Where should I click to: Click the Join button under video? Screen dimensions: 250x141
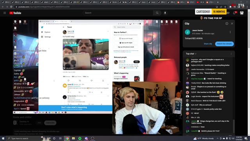click(39, 123)
